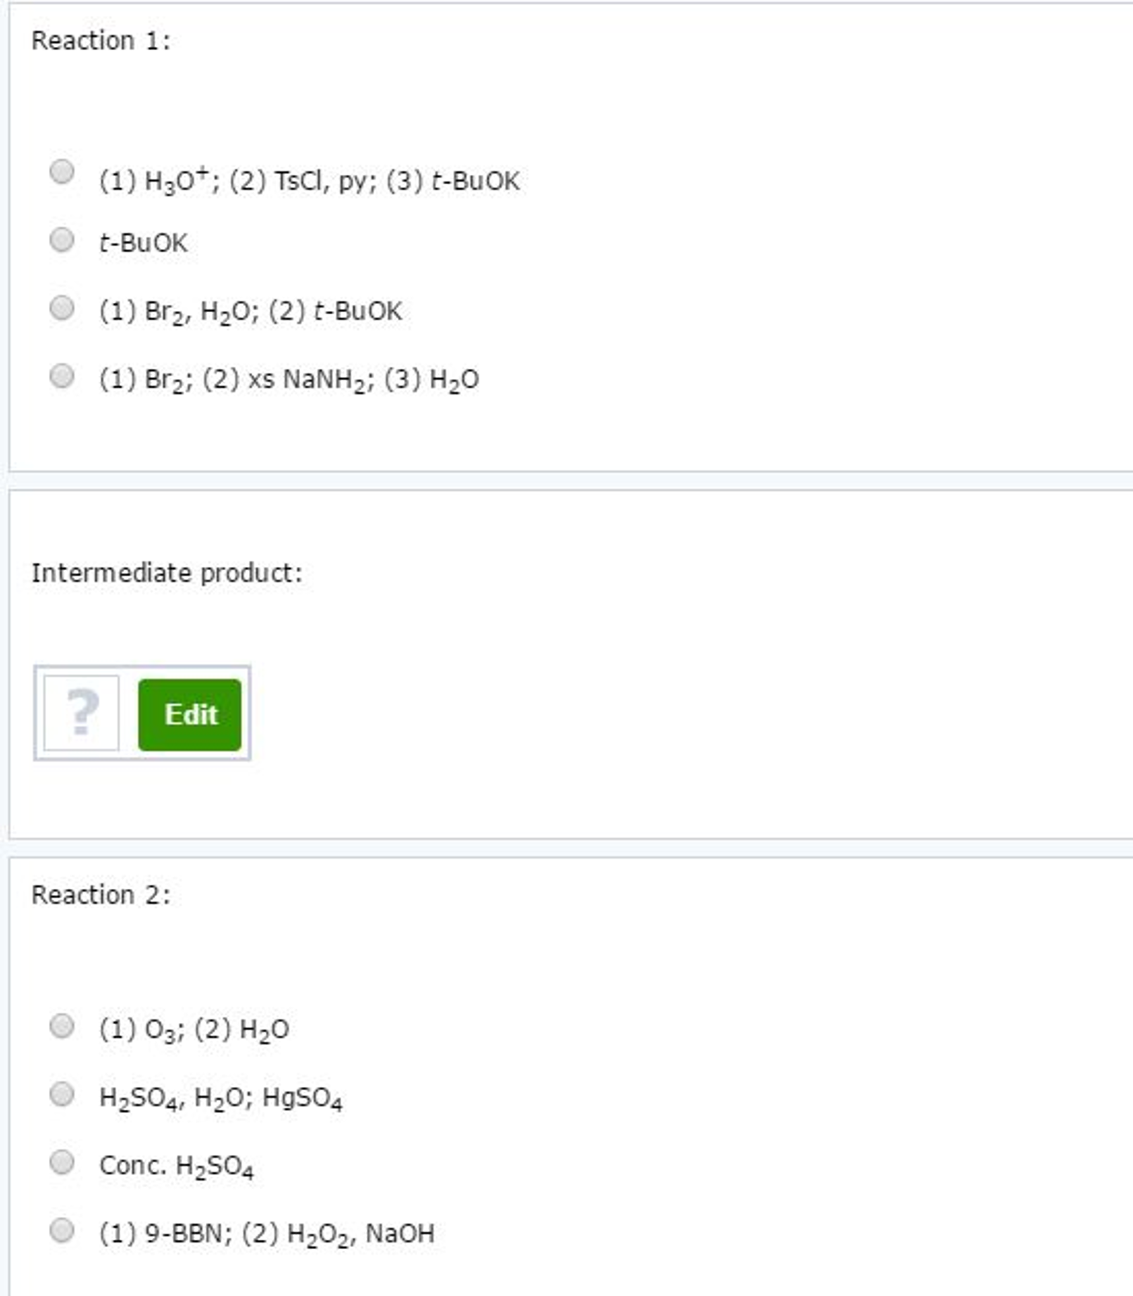1133x1296 pixels.
Task: Pick the Br2, xs NaNH2, H2O radio button
Action: click(x=61, y=376)
